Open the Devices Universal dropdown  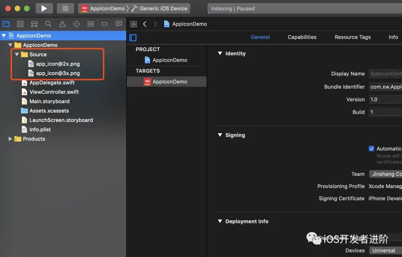point(385,250)
